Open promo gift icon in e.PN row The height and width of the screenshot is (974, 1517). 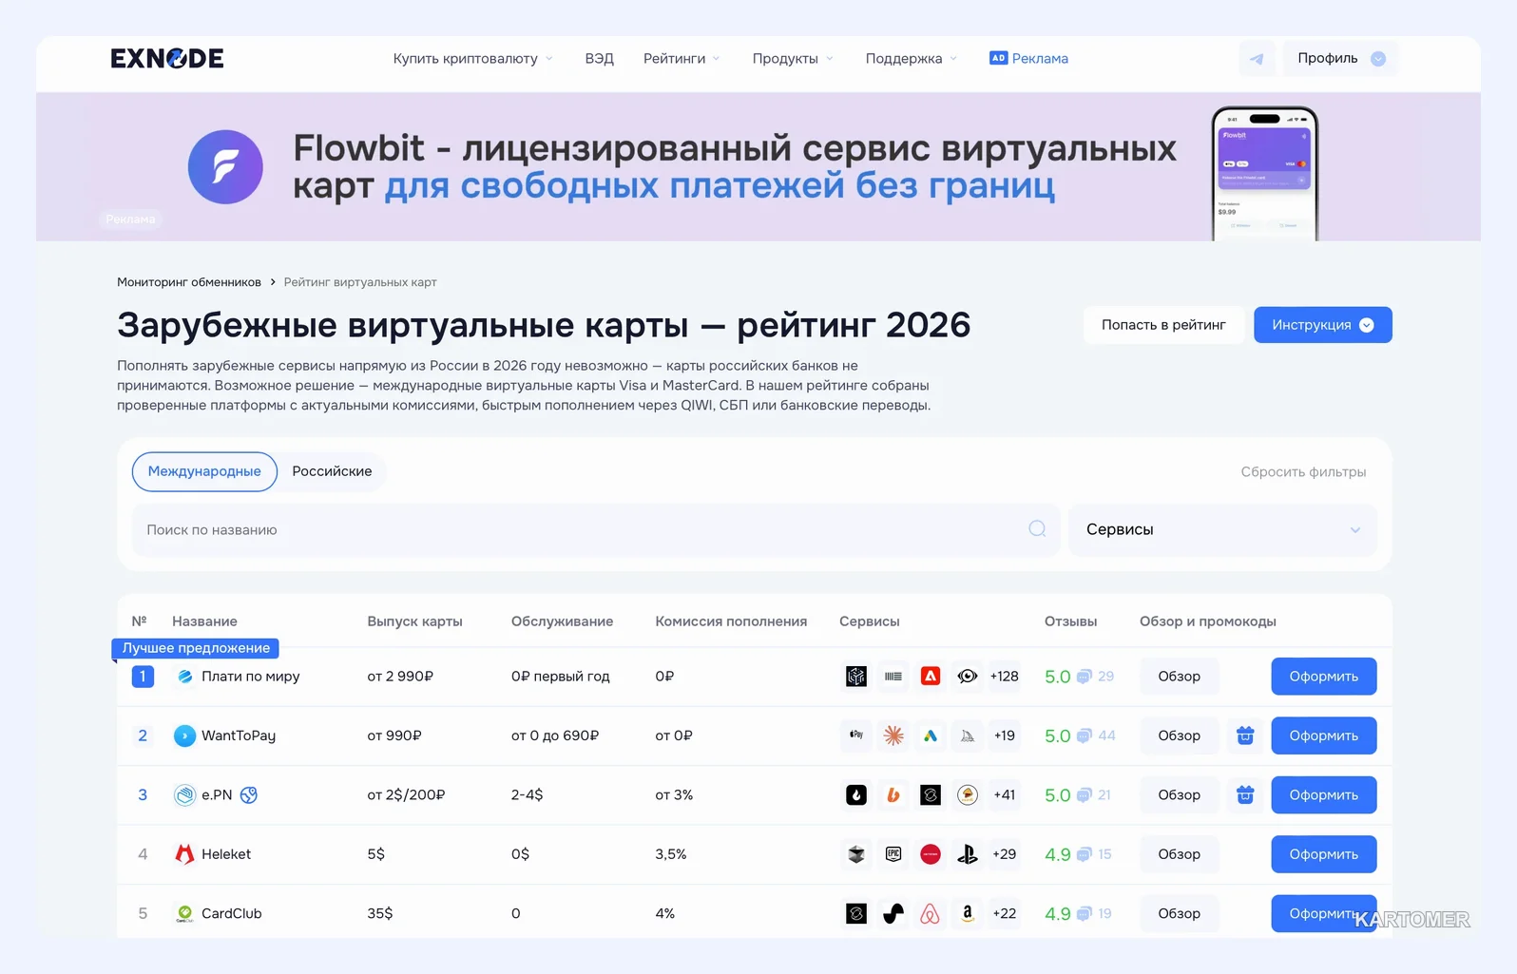pos(1245,795)
